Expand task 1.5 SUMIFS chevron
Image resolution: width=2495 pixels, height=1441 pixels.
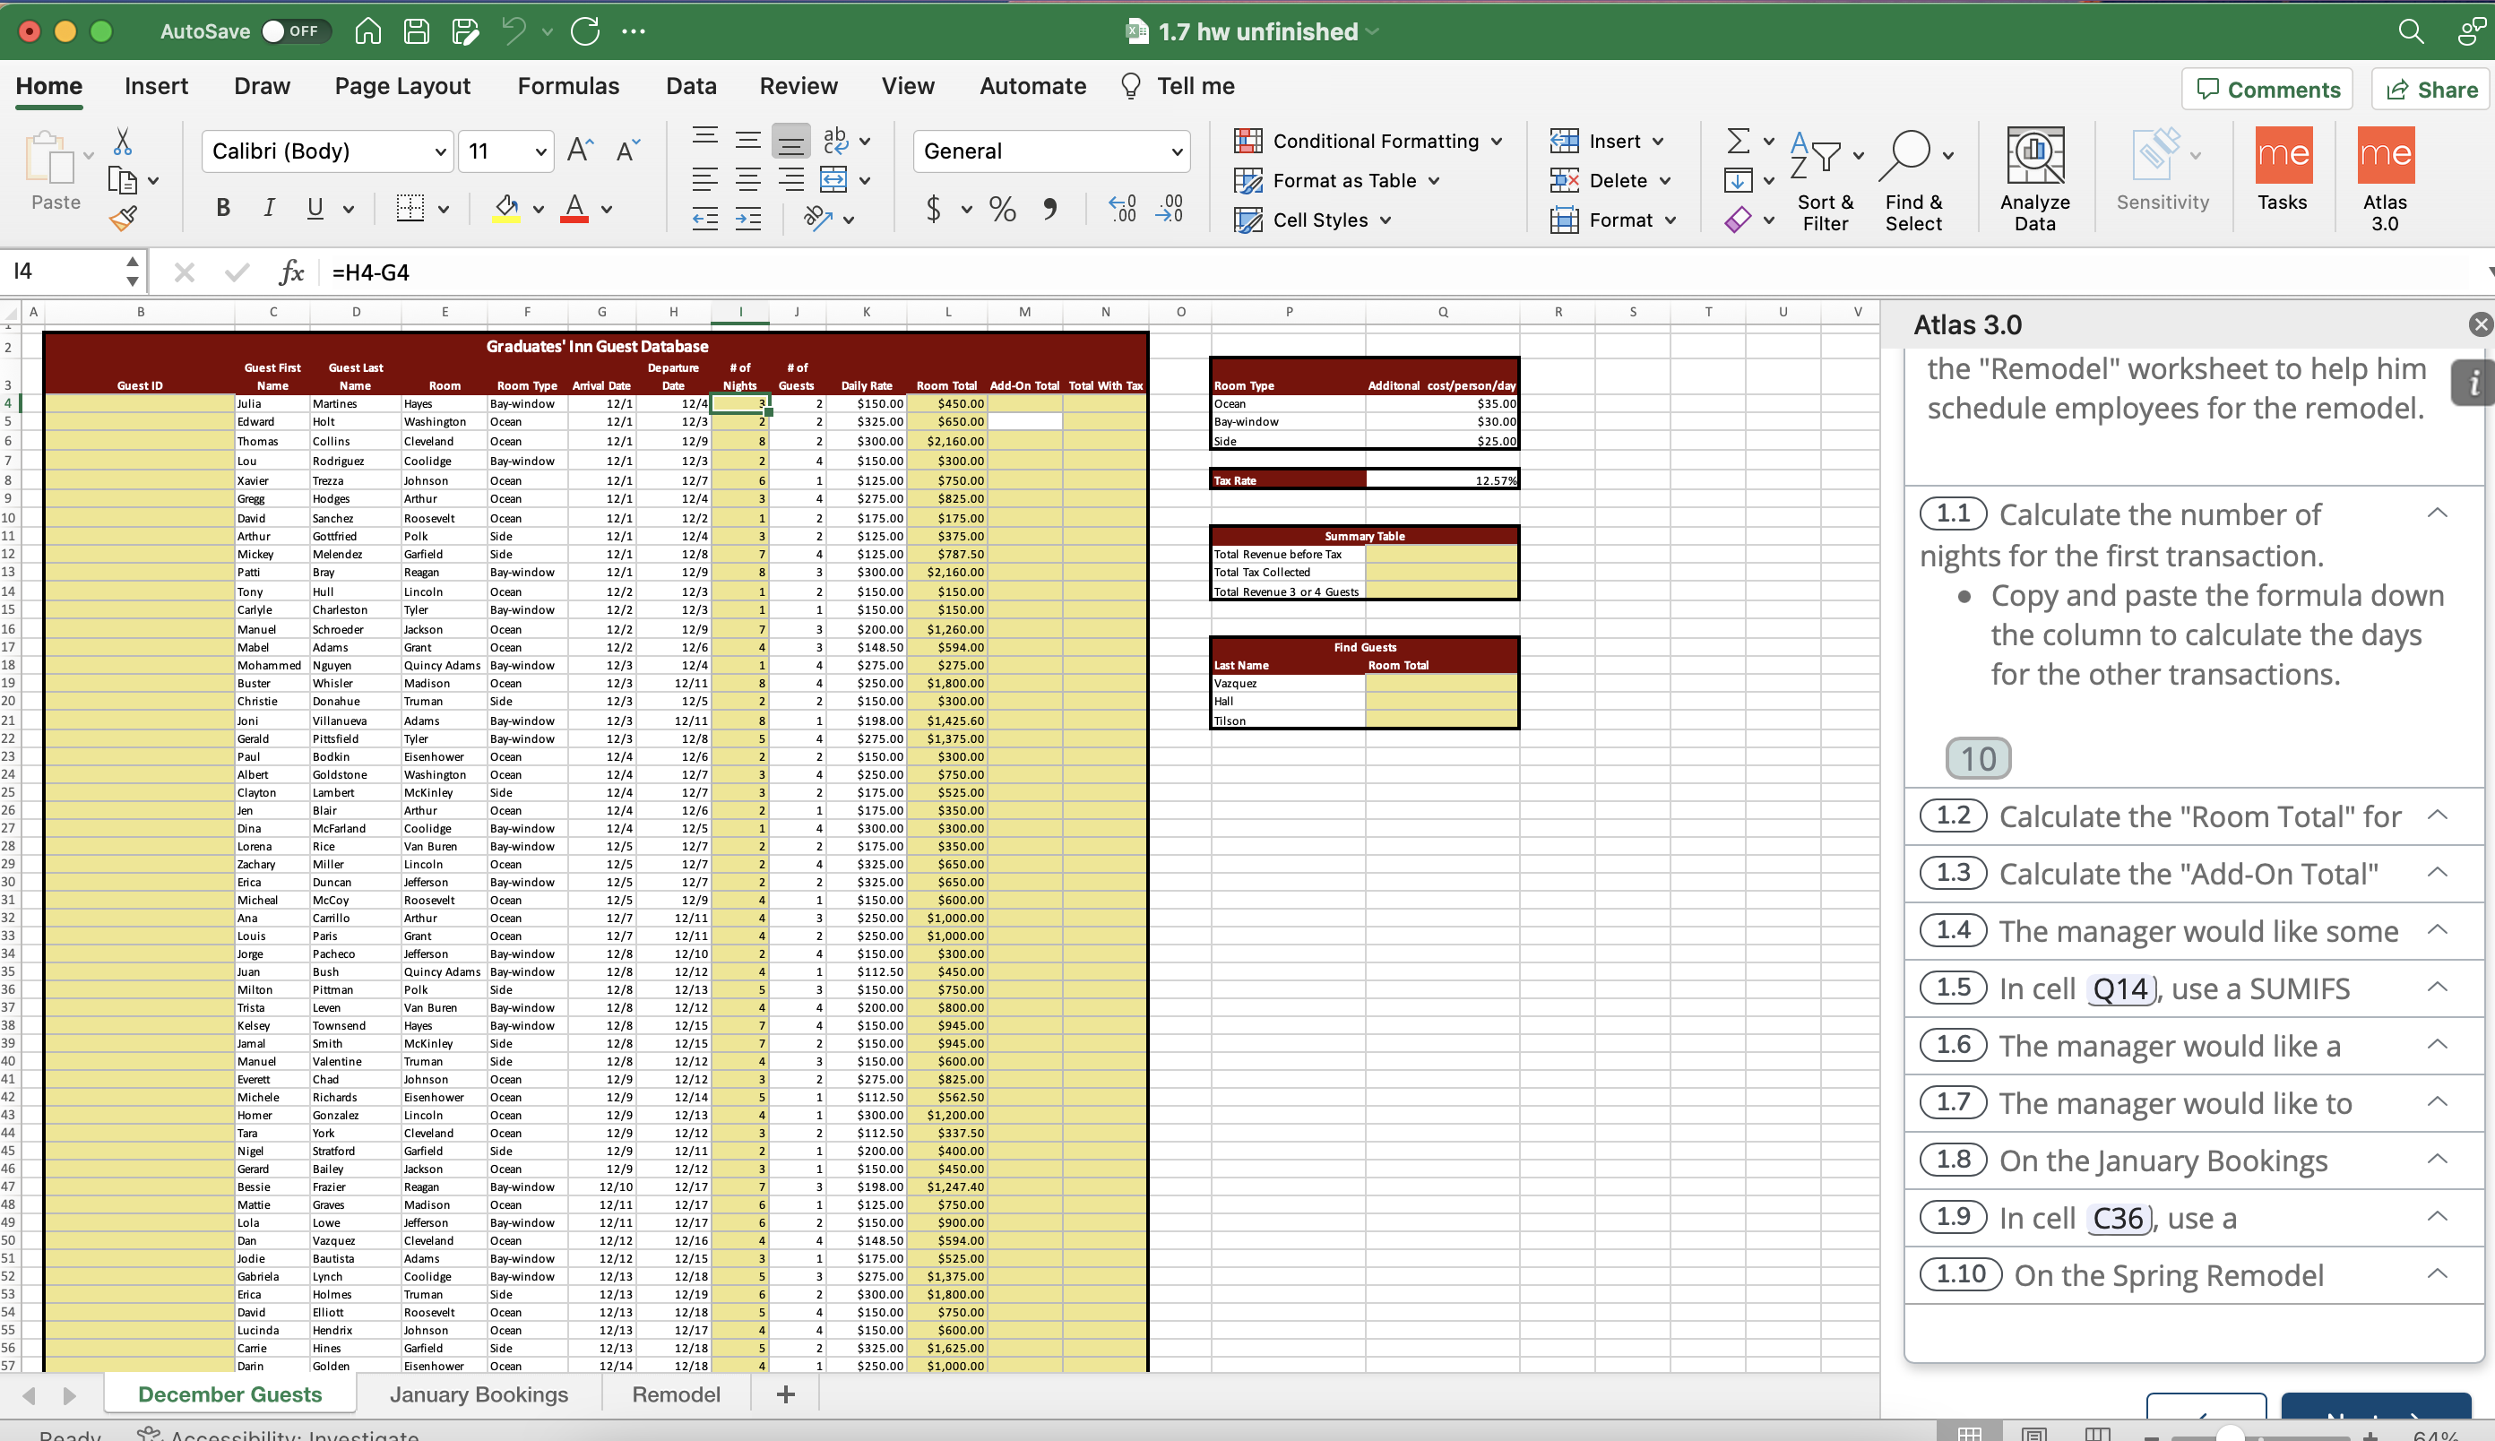click(2438, 987)
